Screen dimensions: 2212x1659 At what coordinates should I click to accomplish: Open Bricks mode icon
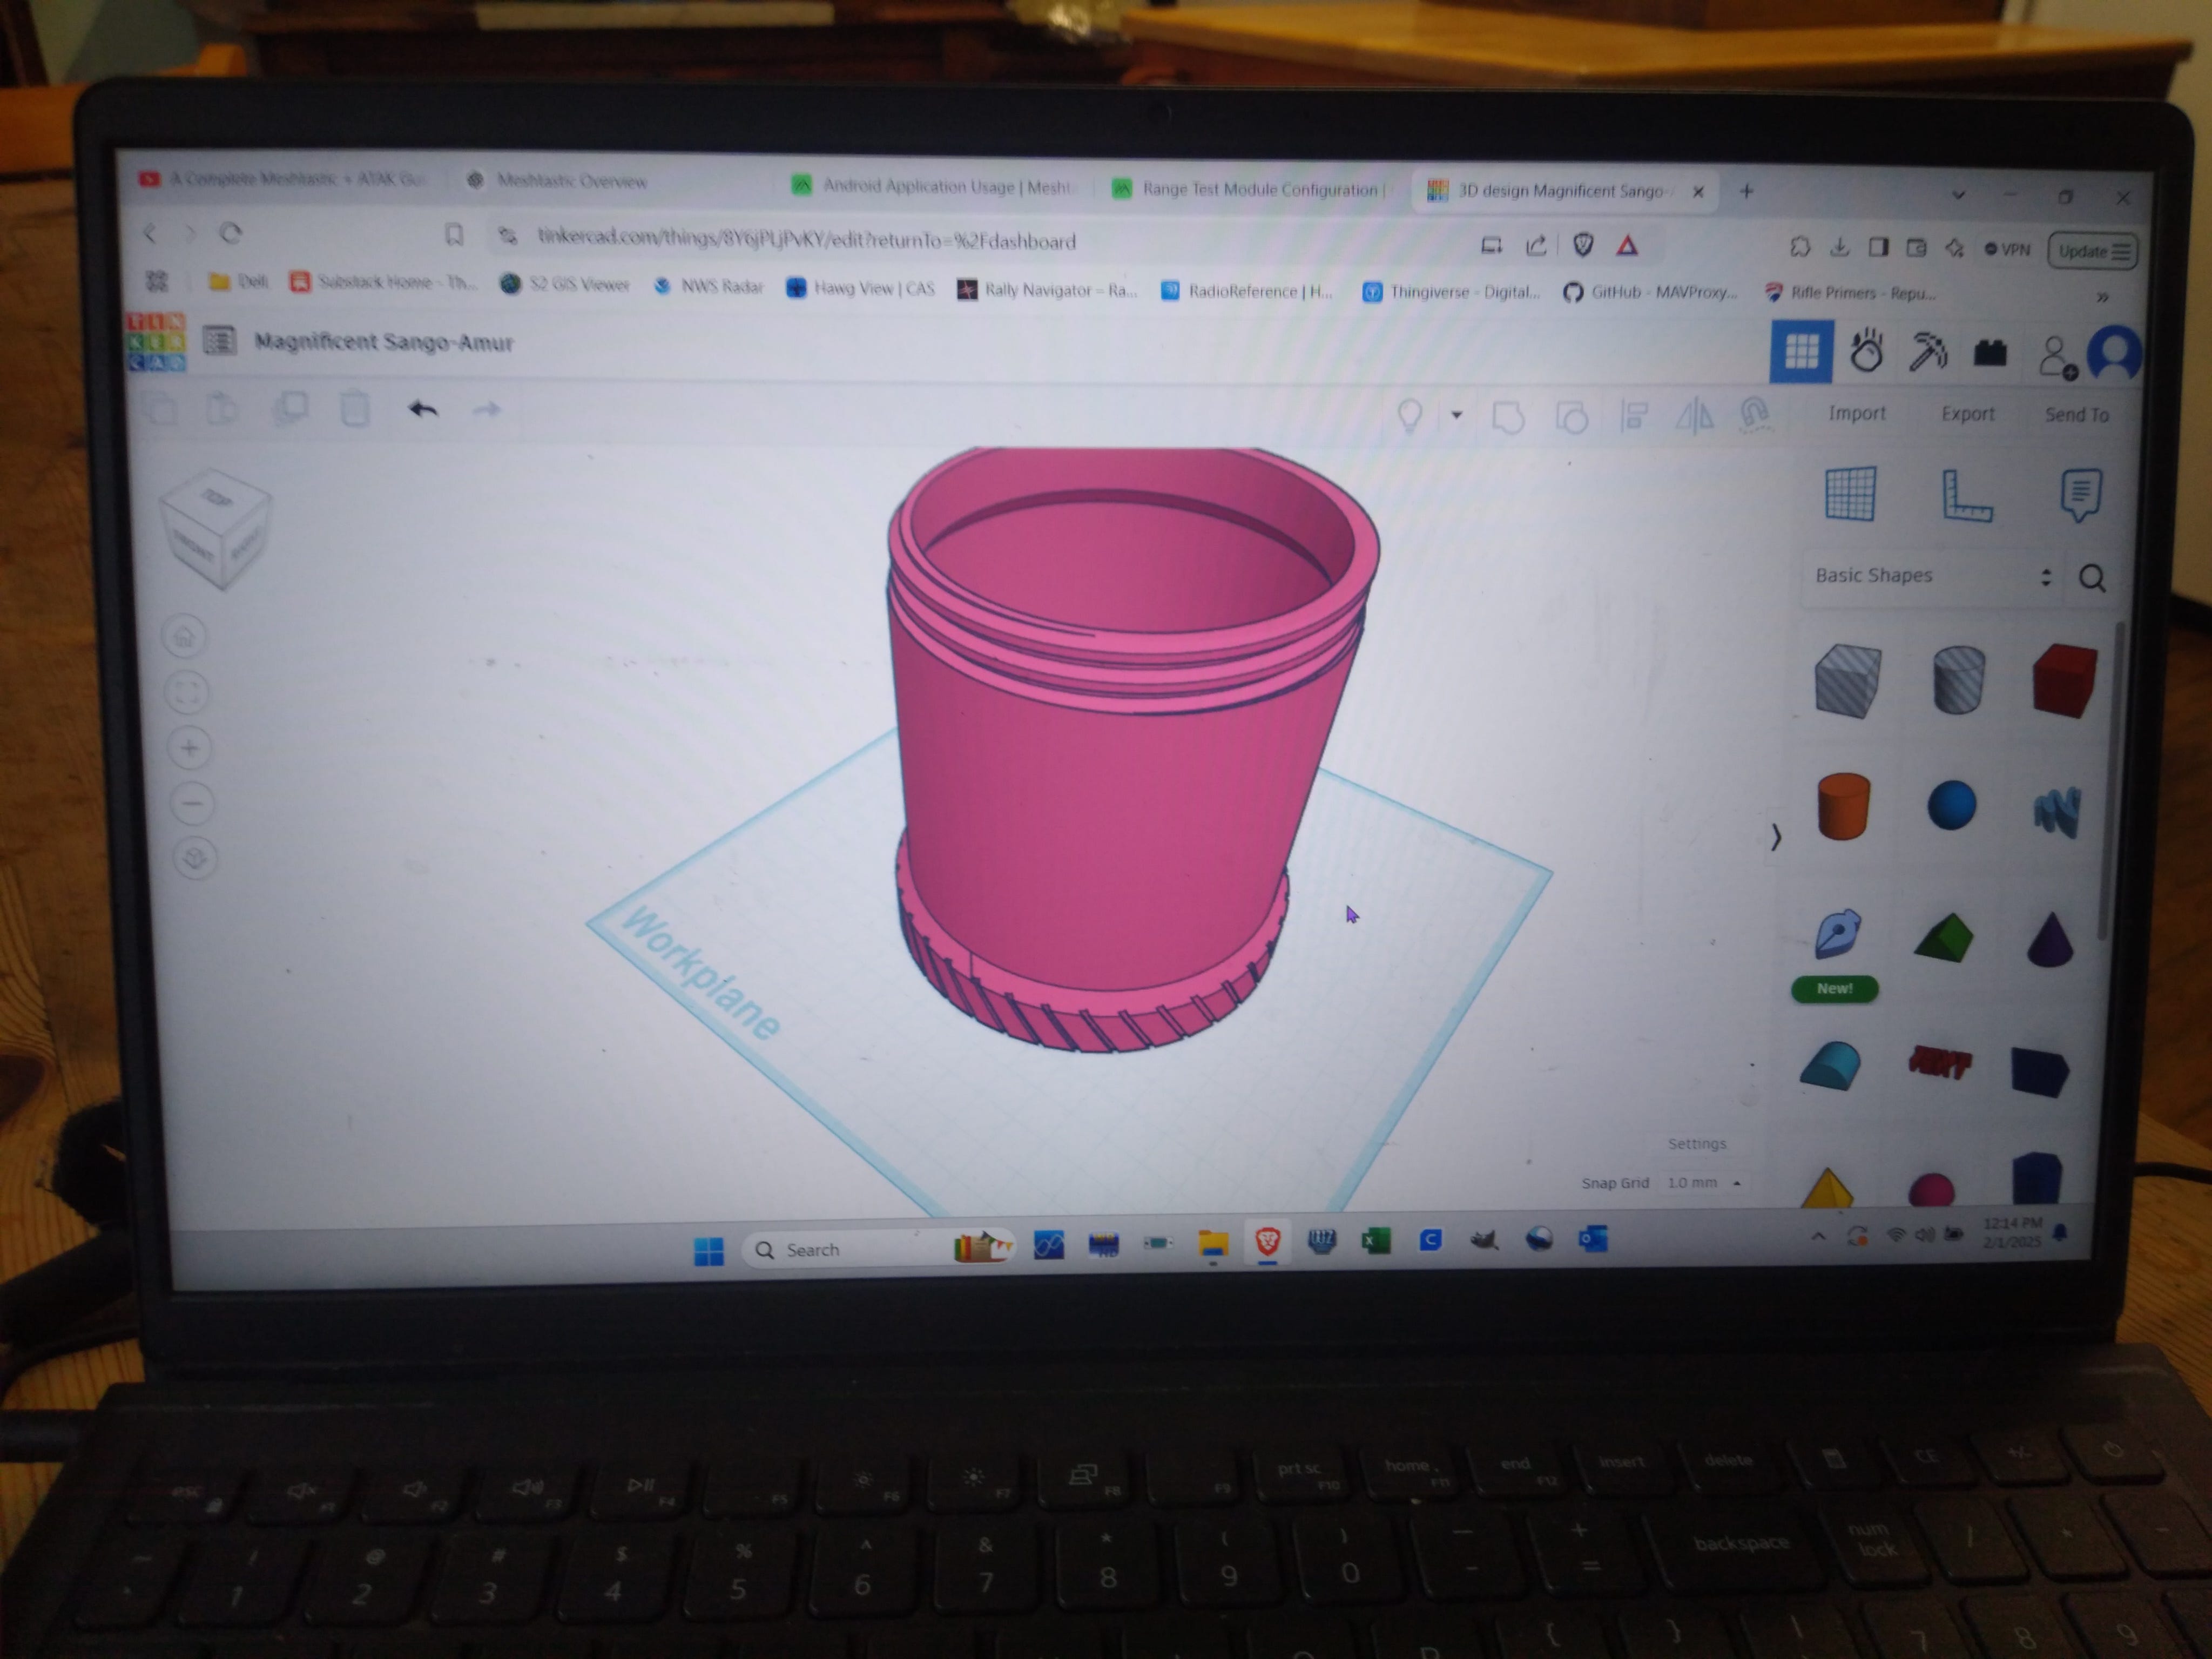1990,353
